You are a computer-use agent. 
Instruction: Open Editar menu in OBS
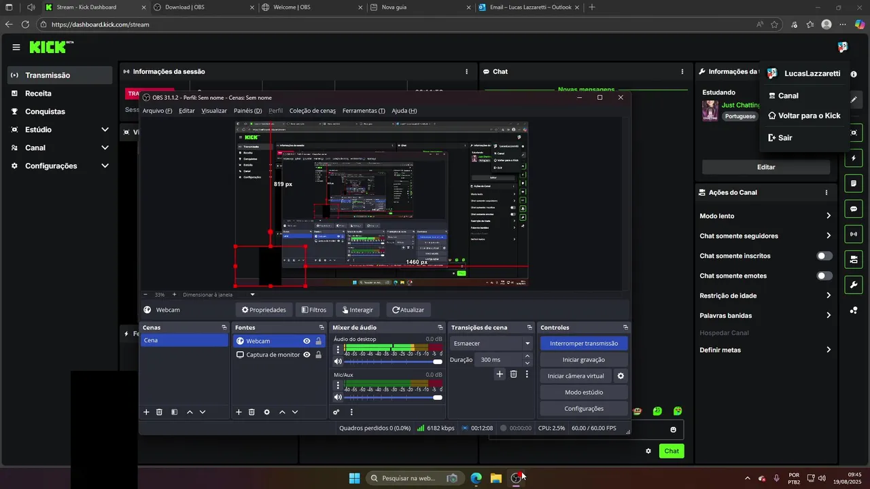187,111
